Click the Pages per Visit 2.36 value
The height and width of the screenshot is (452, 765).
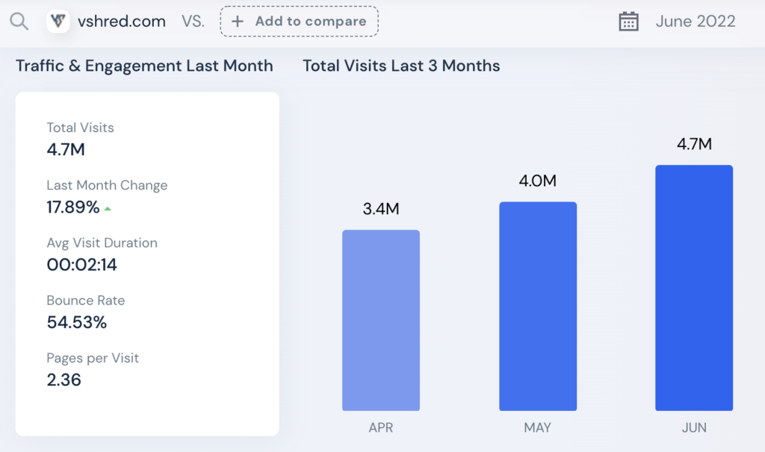64,380
